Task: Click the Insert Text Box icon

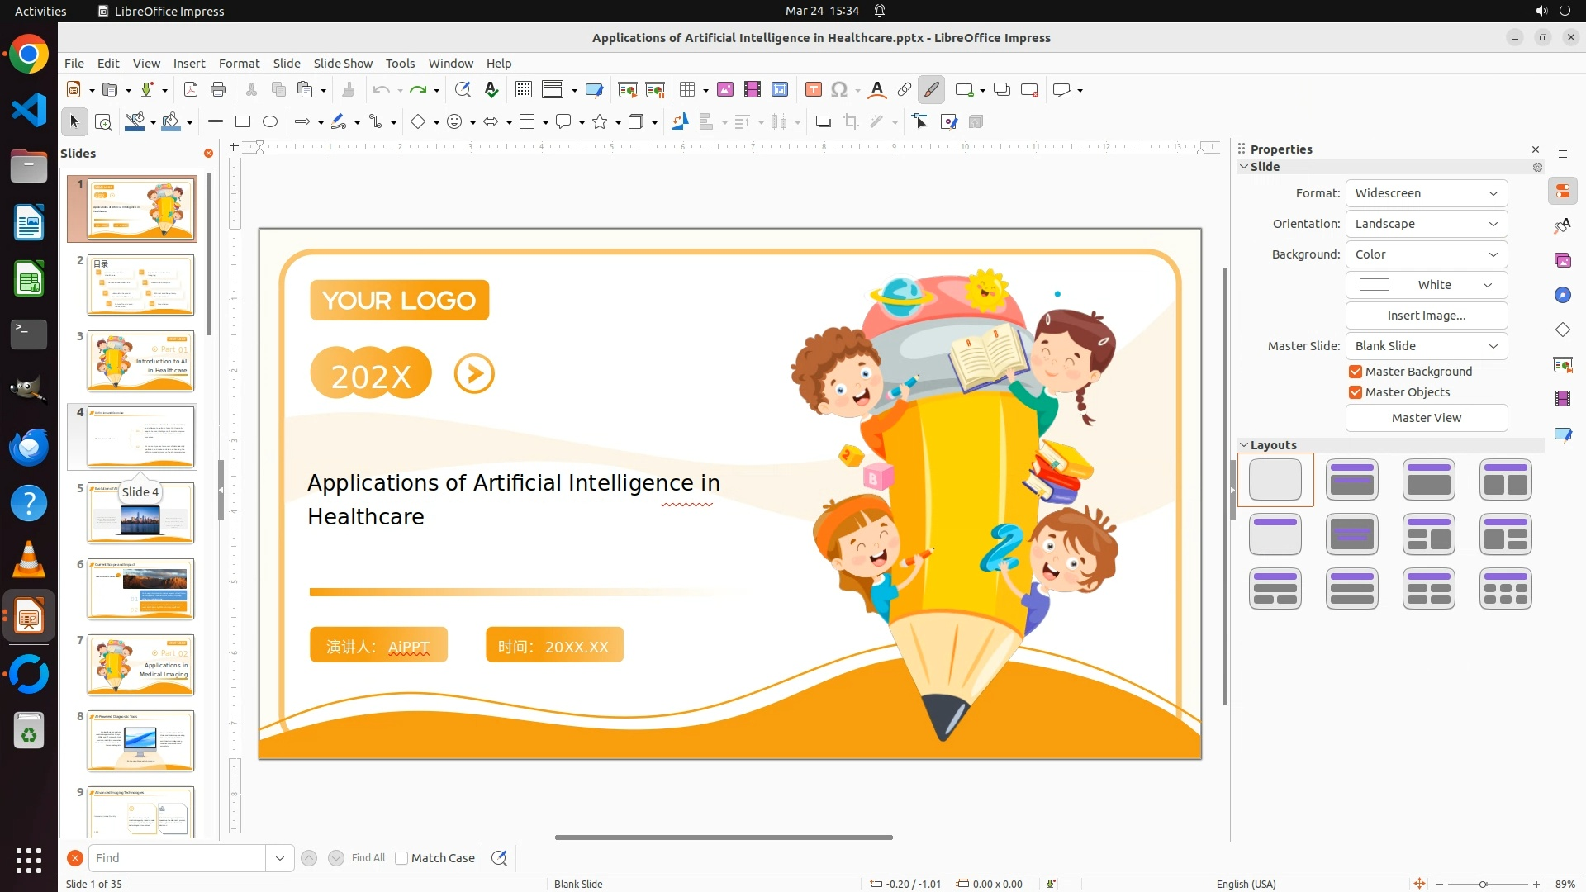Action: pyautogui.click(x=813, y=90)
